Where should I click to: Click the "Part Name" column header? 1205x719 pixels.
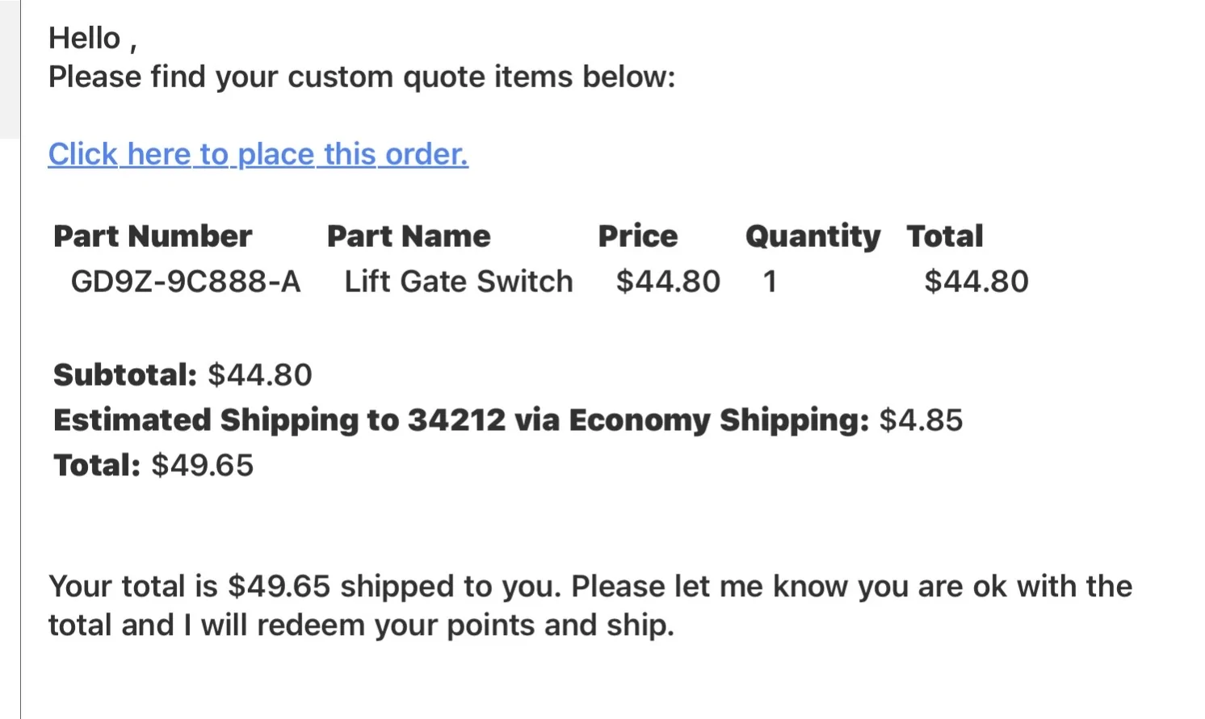coord(409,236)
